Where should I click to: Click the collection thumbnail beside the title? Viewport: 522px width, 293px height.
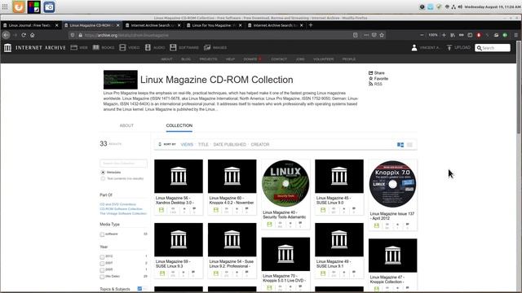(121, 80)
